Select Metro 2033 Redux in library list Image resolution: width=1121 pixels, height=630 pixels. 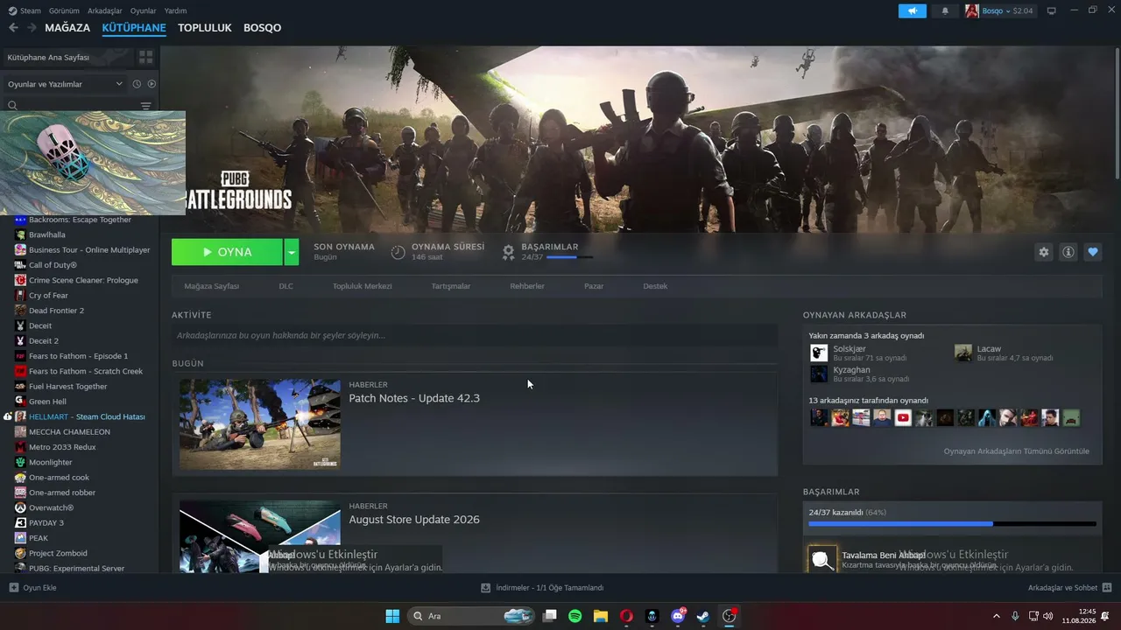click(x=62, y=447)
